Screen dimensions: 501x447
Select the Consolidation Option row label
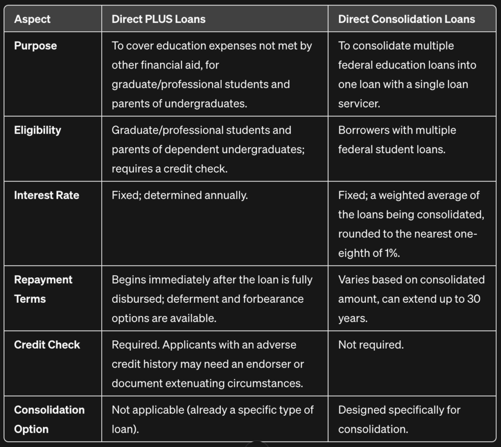[x=49, y=419]
